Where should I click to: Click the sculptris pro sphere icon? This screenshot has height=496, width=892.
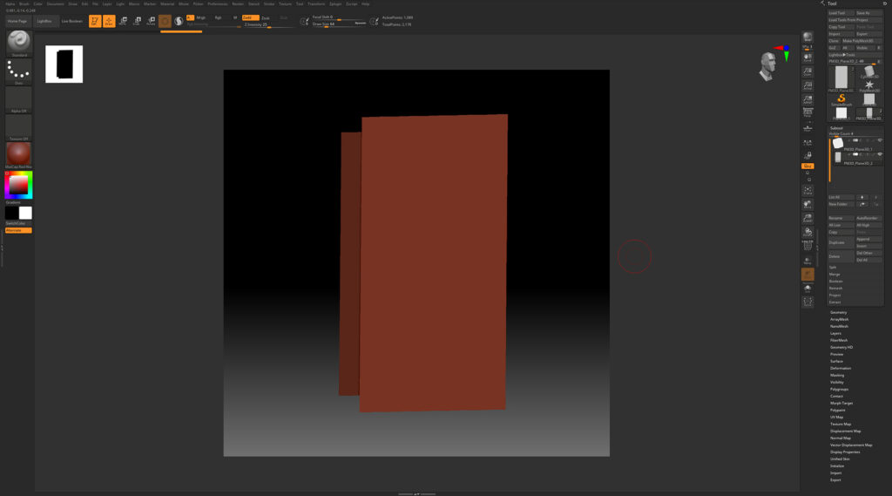coord(179,21)
